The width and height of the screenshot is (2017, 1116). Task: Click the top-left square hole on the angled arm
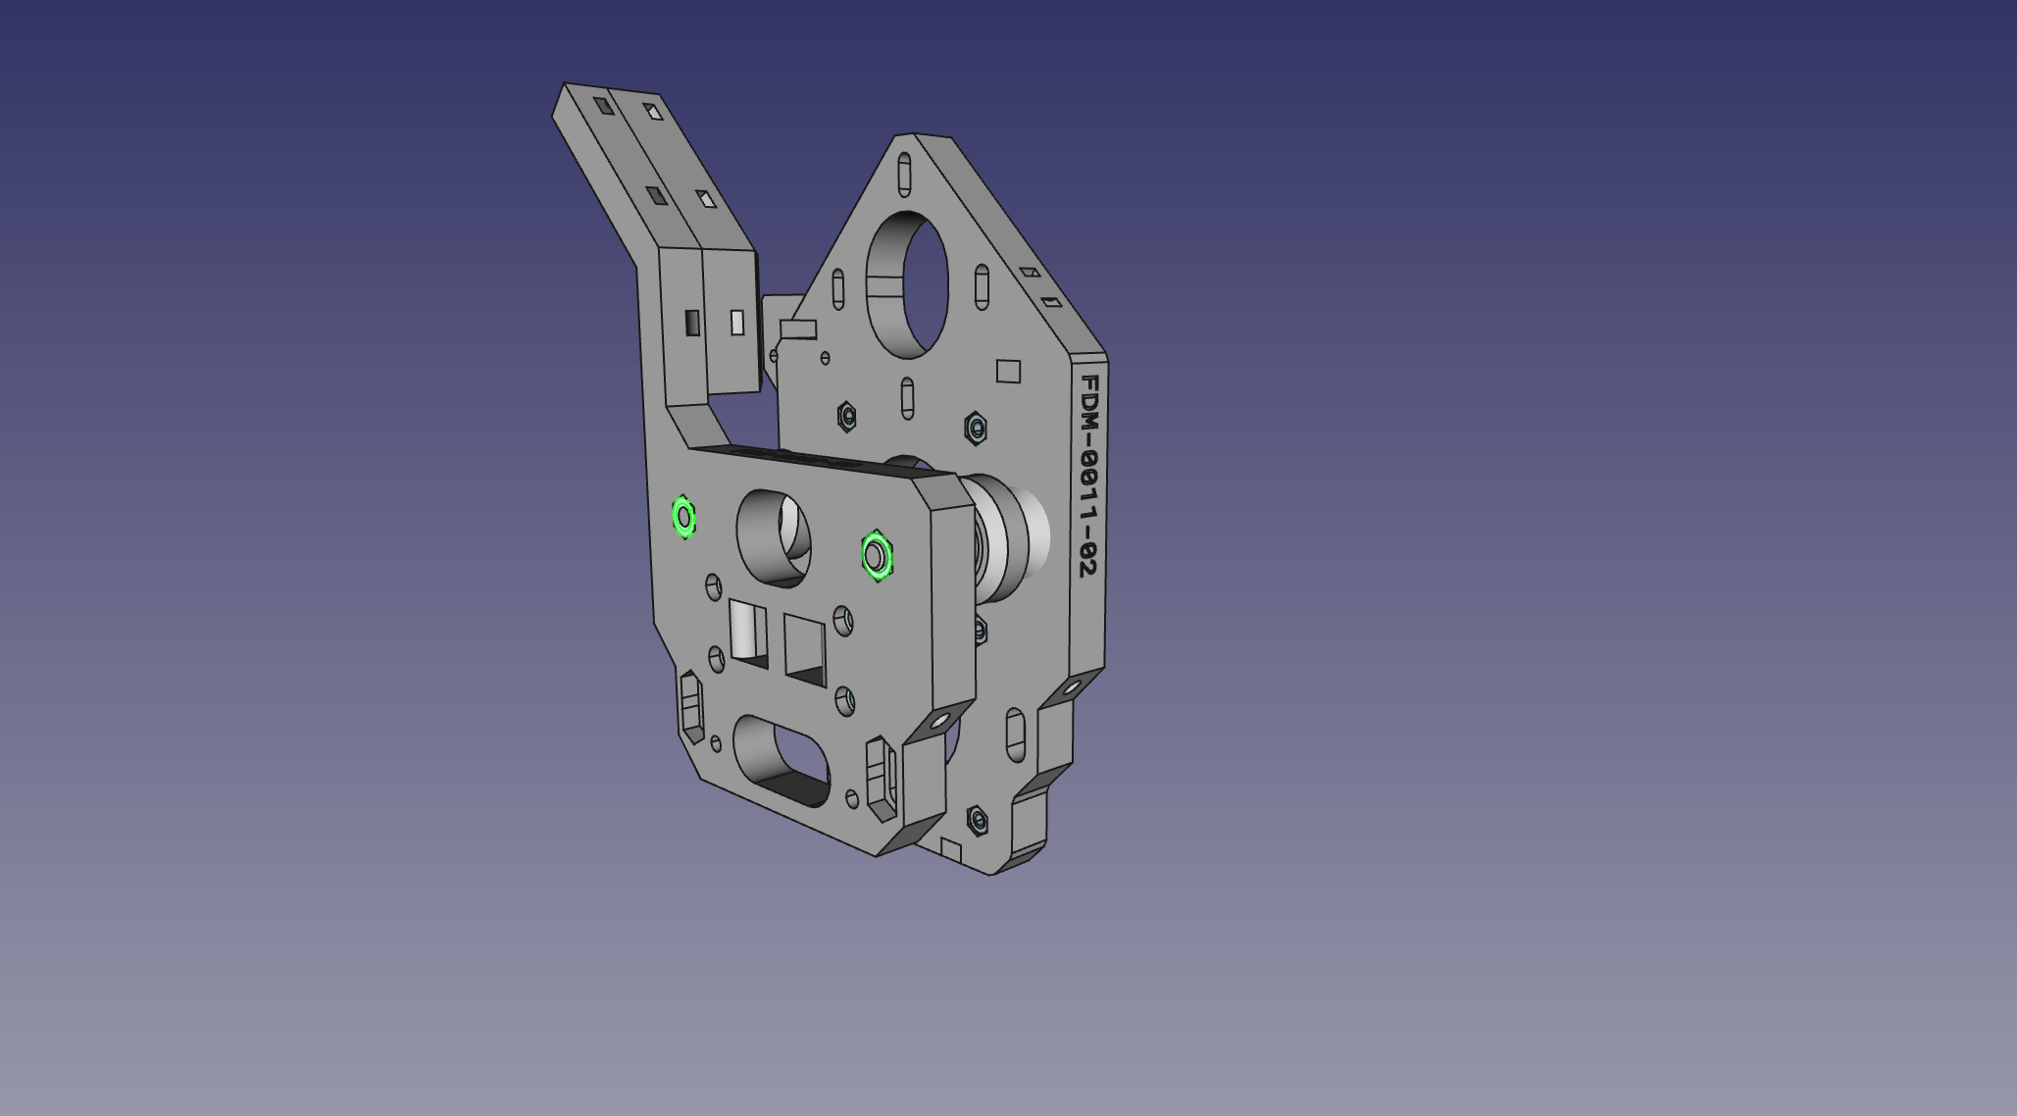(601, 105)
